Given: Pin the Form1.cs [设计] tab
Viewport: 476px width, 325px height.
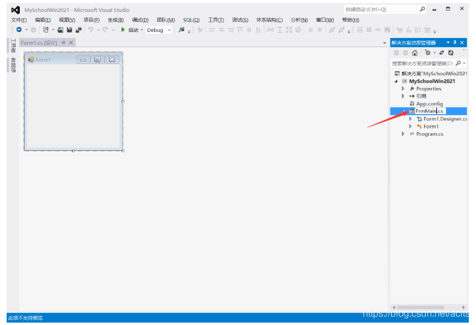Looking at the screenshot, I should click(x=63, y=43).
